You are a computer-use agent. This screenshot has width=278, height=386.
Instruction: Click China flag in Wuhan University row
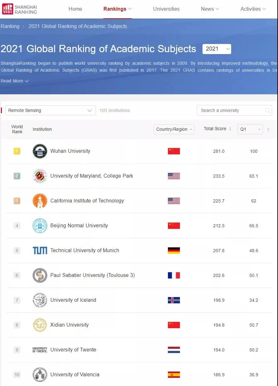[174, 151]
